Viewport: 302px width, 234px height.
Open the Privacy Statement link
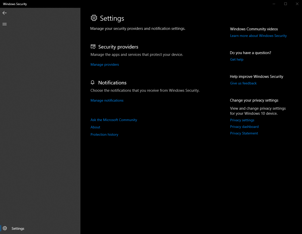(x=244, y=133)
